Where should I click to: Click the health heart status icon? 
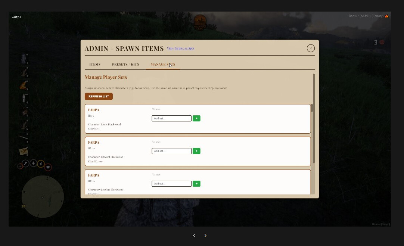pos(48,167)
